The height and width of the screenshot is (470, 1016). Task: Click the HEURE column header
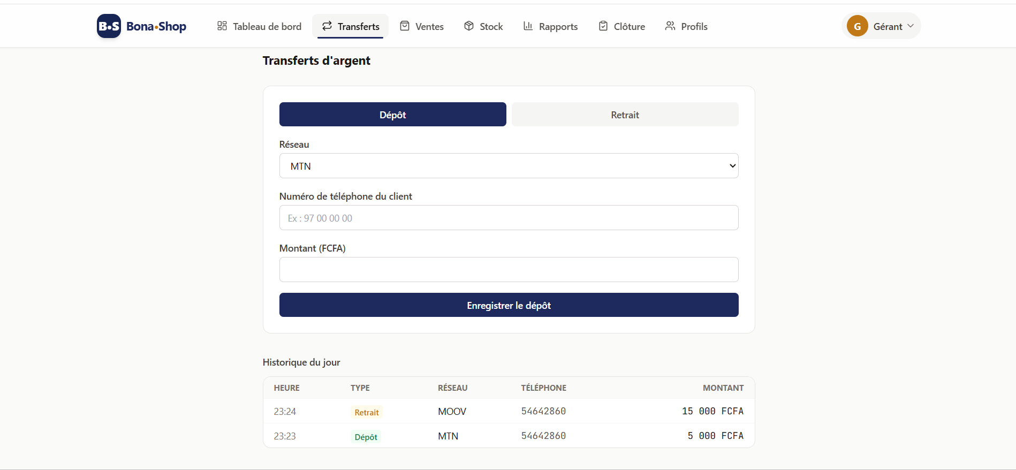pyautogui.click(x=287, y=388)
